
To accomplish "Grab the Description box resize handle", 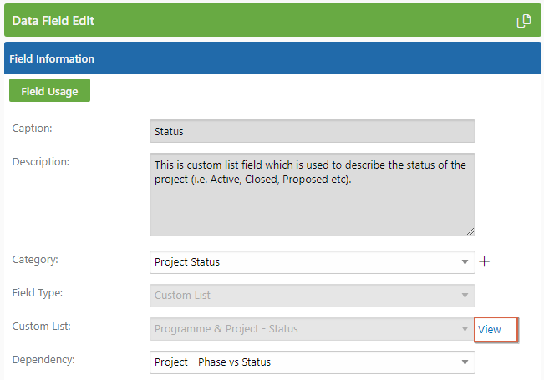I will coord(470,231).
